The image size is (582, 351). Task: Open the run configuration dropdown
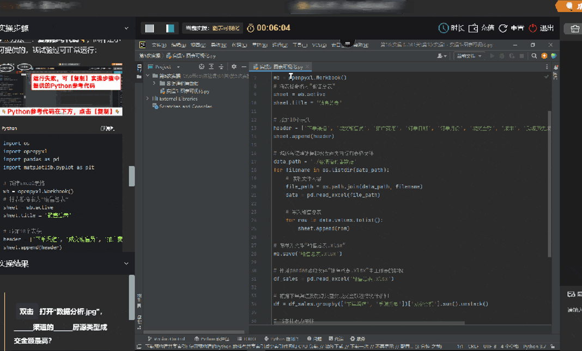[x=469, y=56]
